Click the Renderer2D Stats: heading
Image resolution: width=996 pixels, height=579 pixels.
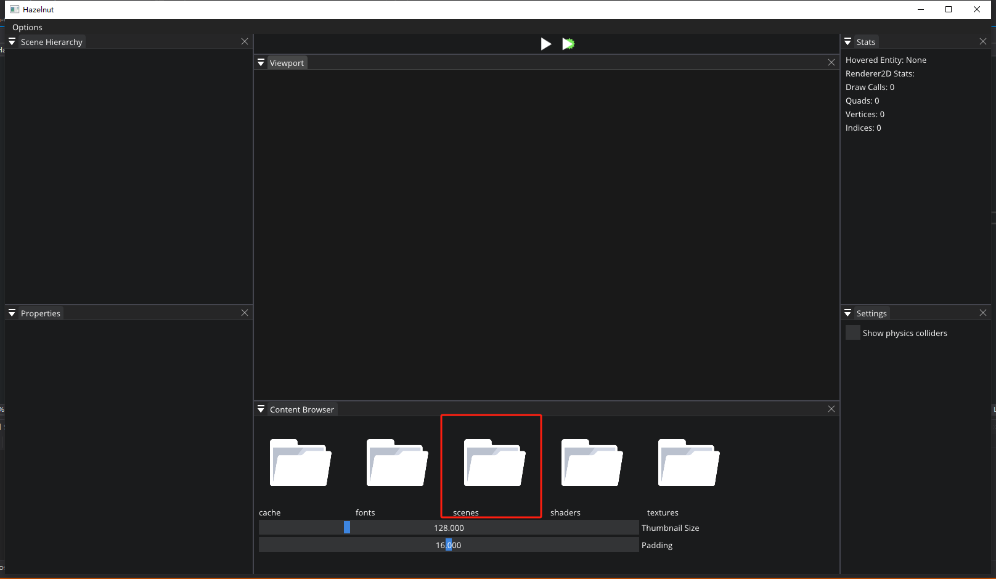pyautogui.click(x=880, y=73)
